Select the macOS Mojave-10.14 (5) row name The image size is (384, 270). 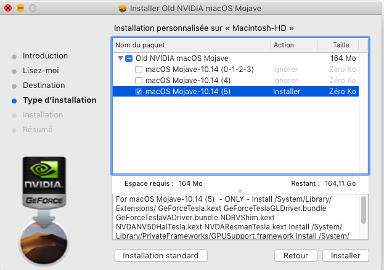pyautogui.click(x=188, y=92)
